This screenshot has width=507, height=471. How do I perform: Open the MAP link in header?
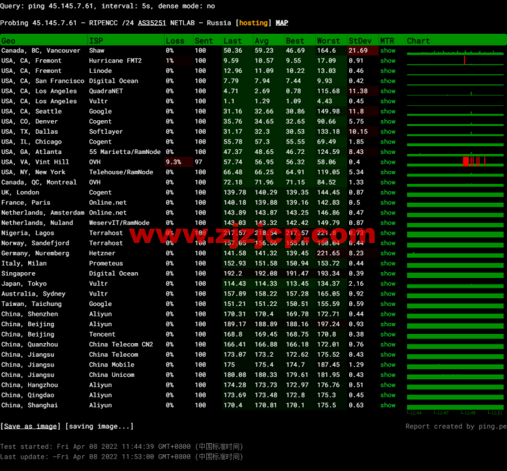pyautogui.click(x=281, y=23)
